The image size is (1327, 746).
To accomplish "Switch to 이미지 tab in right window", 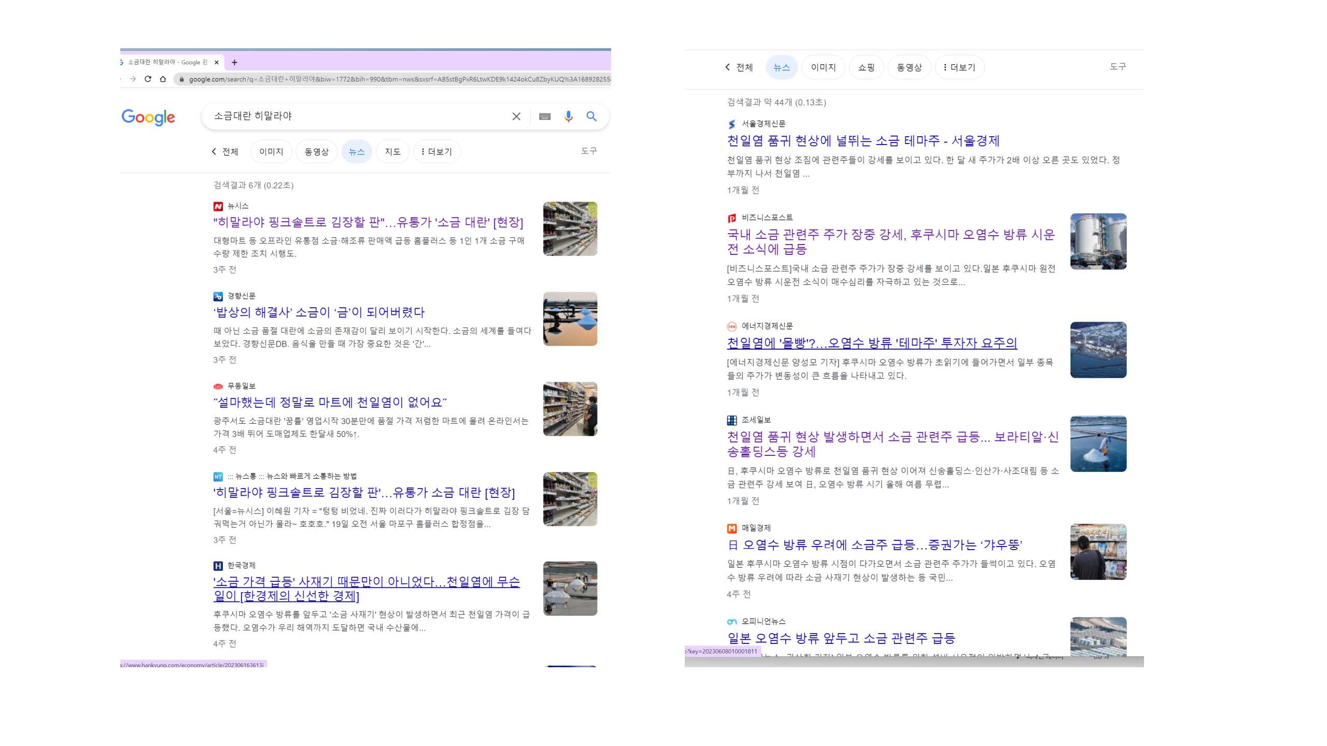I will (823, 67).
